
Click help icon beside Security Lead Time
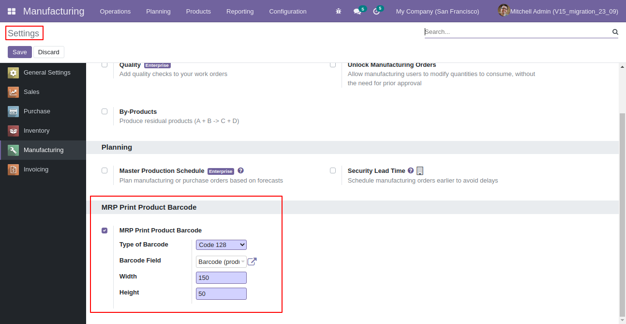coord(411,170)
